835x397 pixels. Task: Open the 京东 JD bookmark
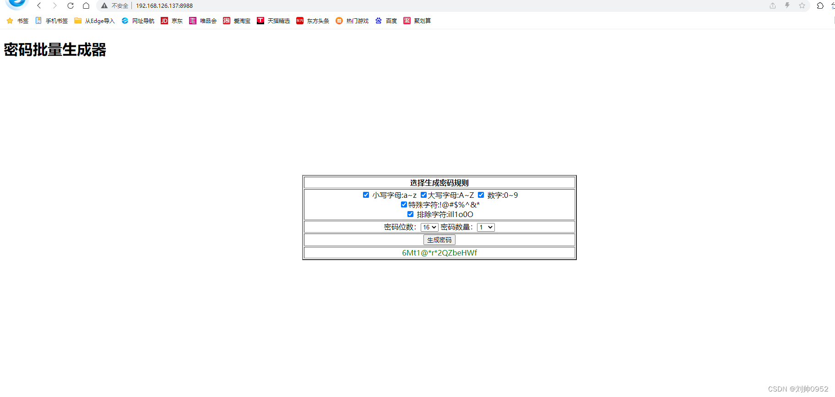(172, 21)
